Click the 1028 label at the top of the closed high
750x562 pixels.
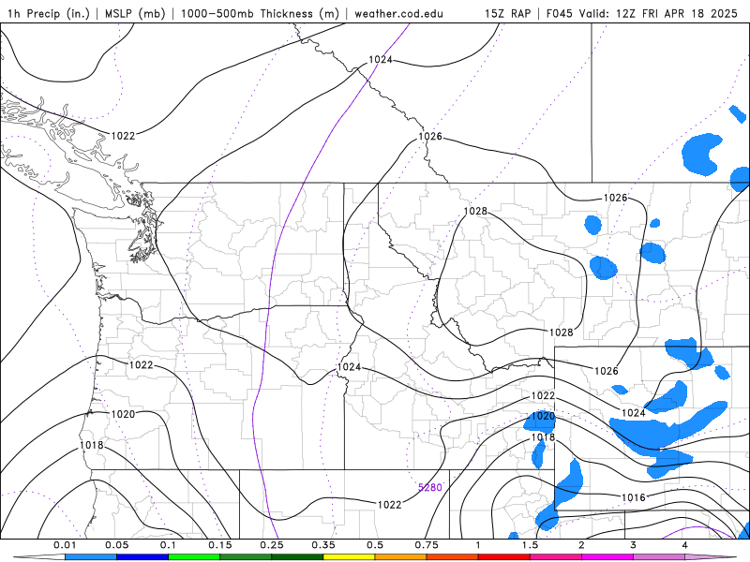475,212
